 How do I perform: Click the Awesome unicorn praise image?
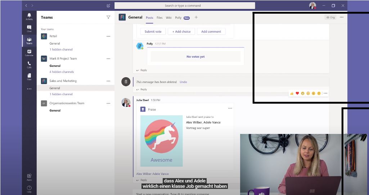coord(161,141)
